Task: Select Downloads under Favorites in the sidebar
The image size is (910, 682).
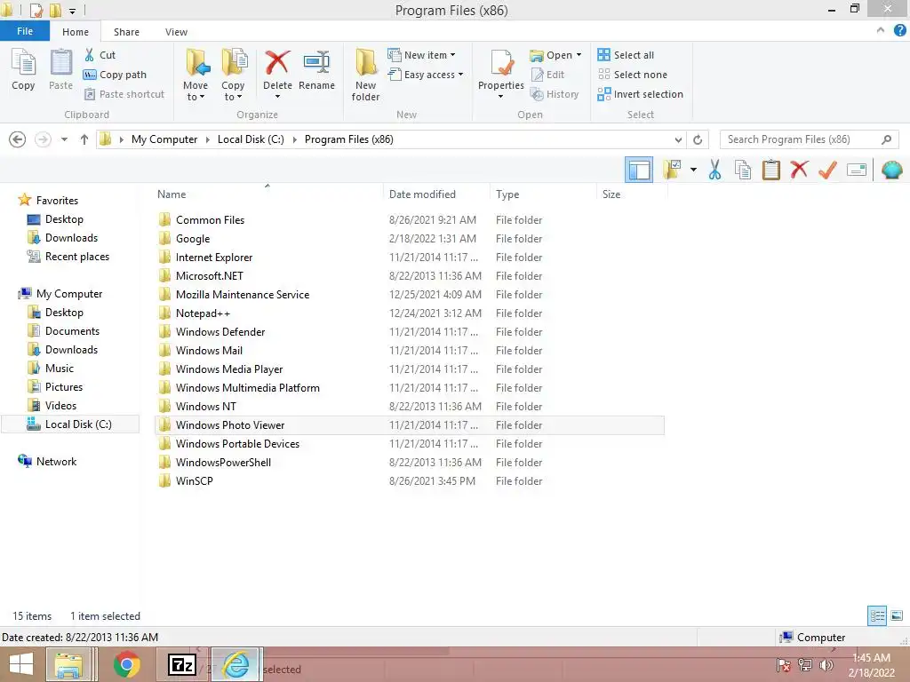Action: click(71, 238)
